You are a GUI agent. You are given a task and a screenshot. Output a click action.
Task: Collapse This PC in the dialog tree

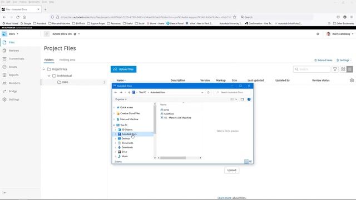[x=114, y=125]
